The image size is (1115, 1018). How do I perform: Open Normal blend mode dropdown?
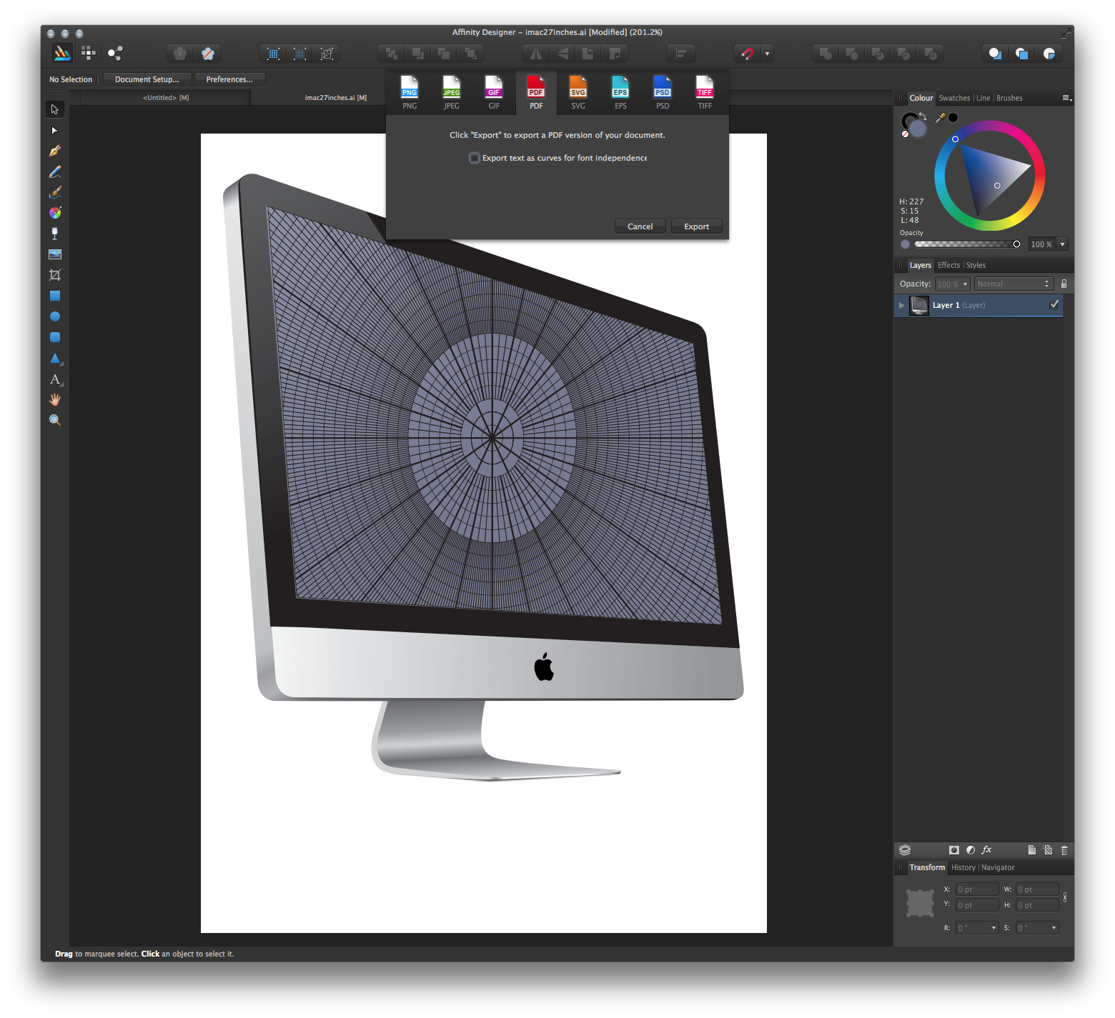[x=1014, y=284]
